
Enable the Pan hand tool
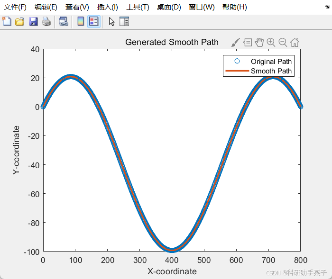pyautogui.click(x=259, y=42)
